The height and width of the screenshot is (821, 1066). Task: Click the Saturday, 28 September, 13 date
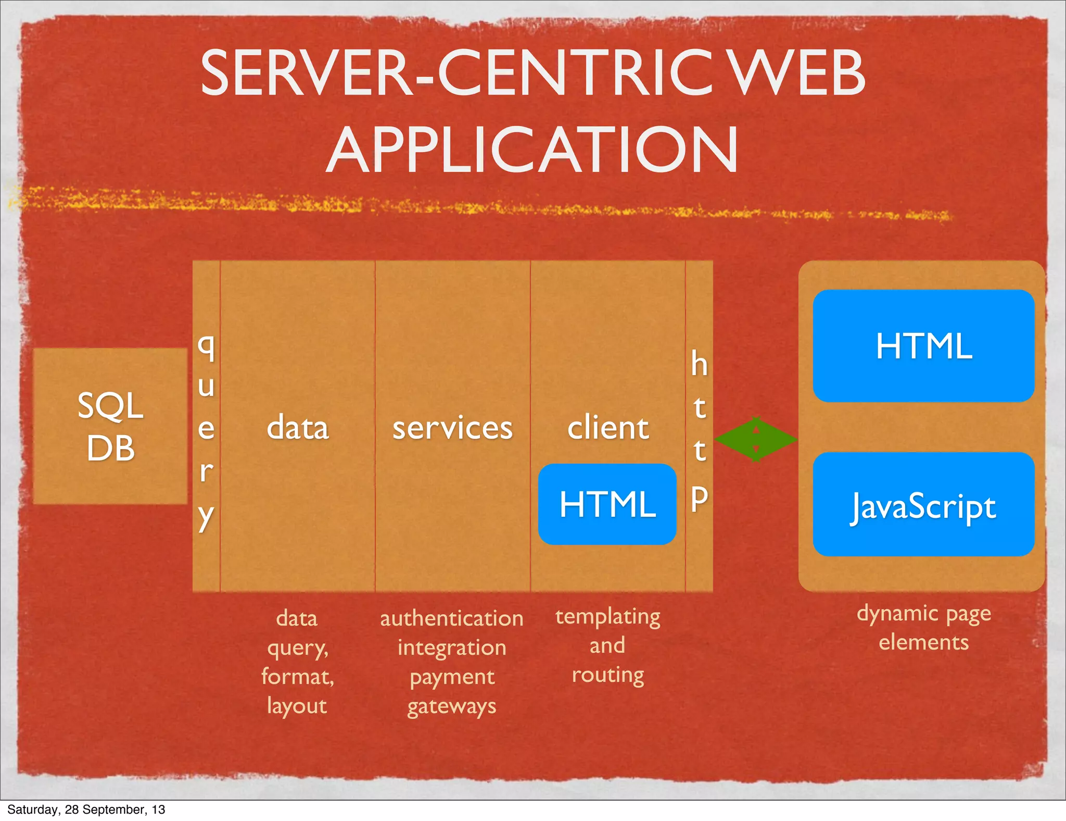[86, 810]
